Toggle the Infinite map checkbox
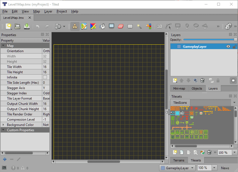This screenshot has height=172, width=238. [x=45, y=77]
